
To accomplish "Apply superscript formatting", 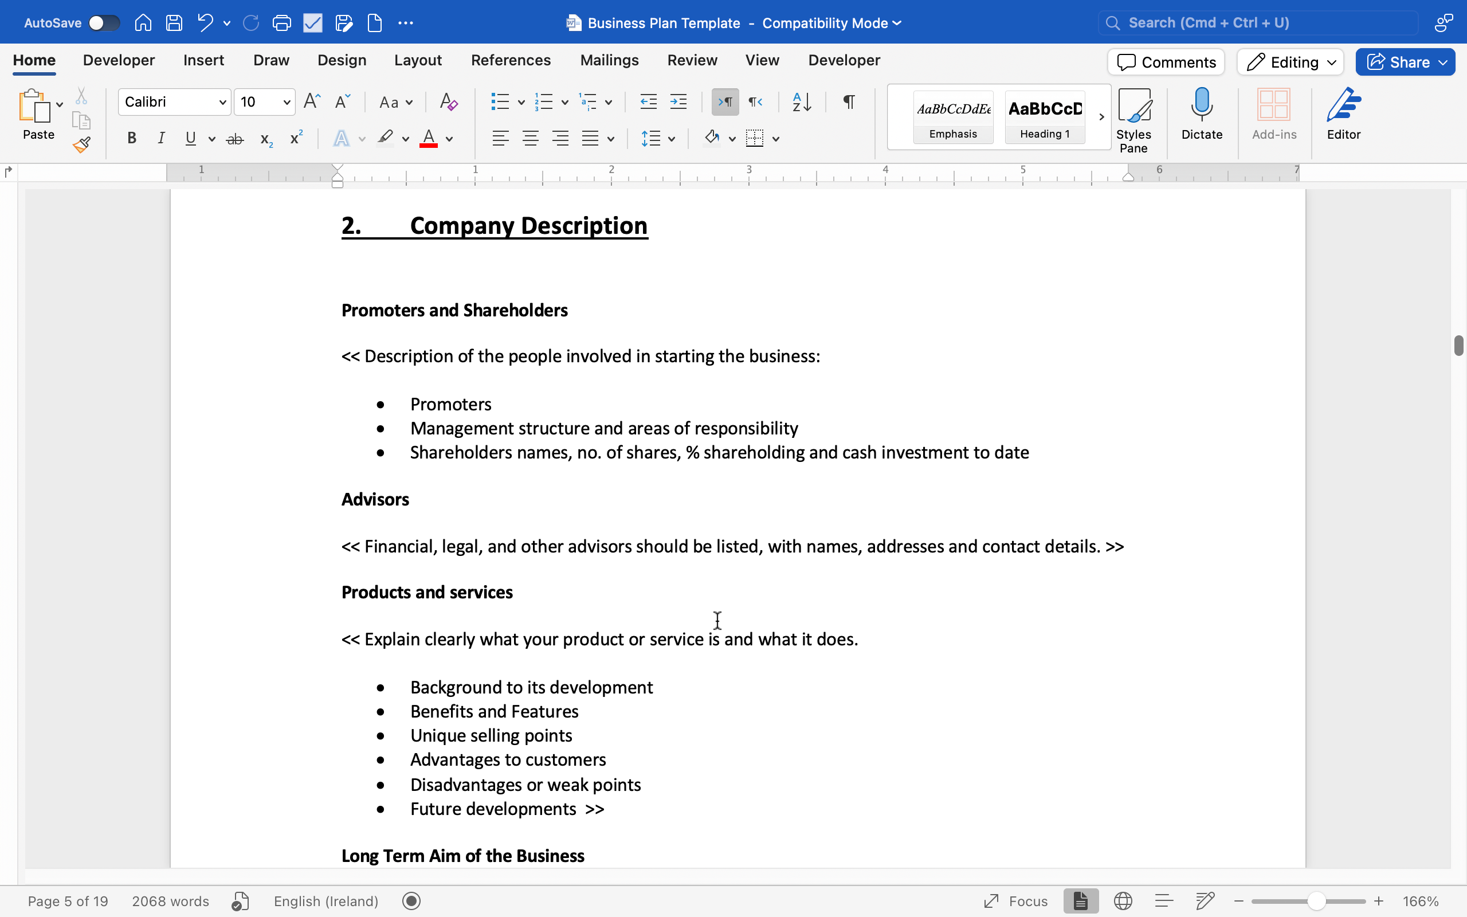I will [296, 138].
